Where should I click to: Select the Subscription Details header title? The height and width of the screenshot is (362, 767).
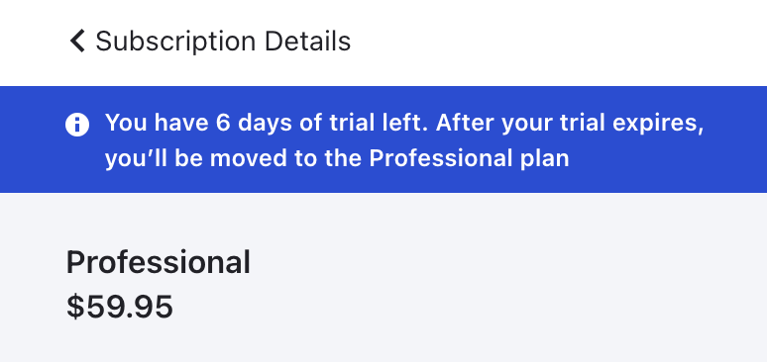[223, 41]
